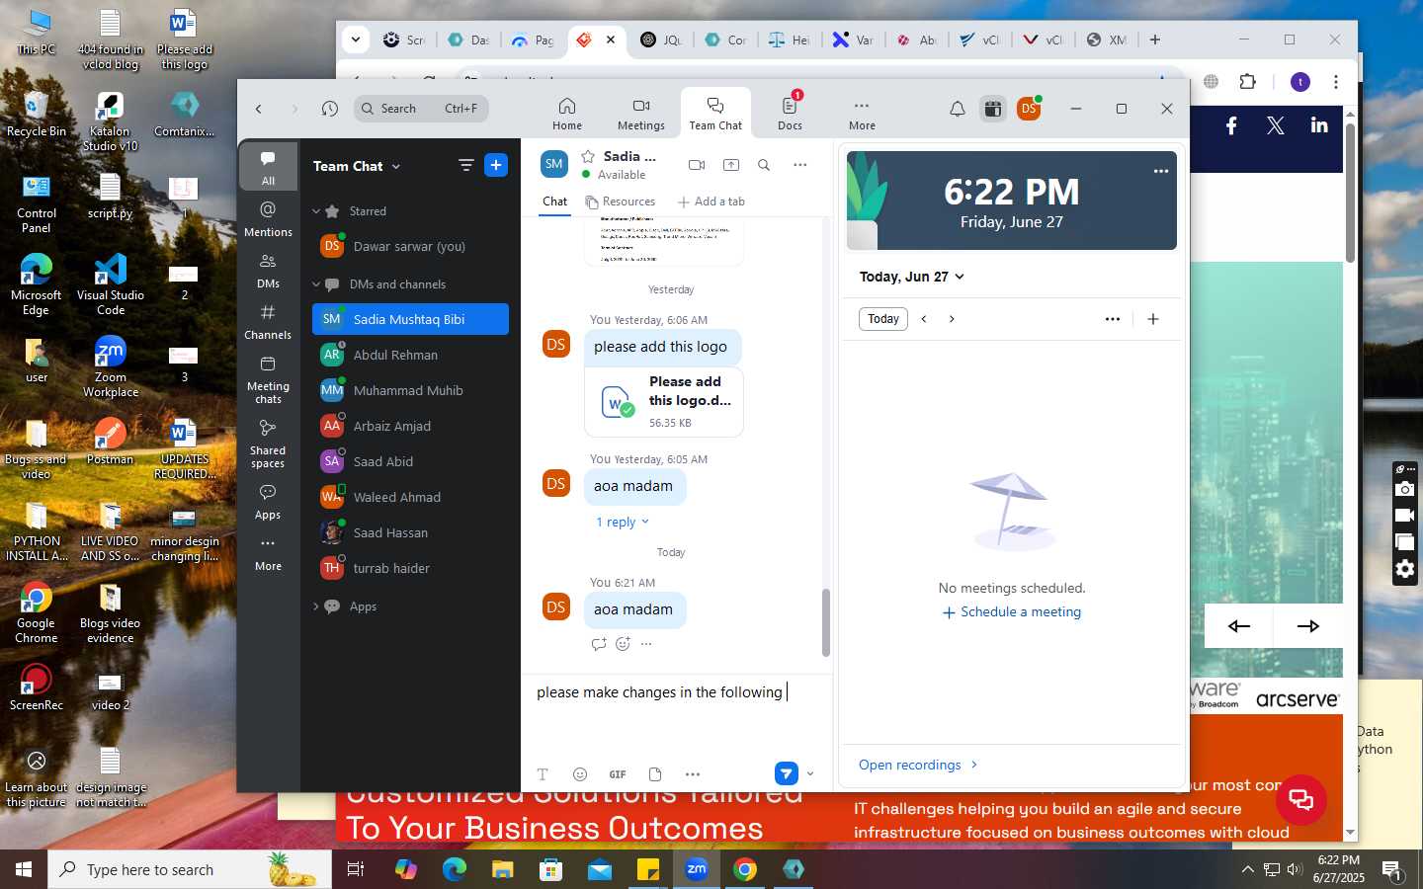This screenshot has height=889, width=1423.
Task: Go to next day in calendar panel
Action: click(952, 319)
